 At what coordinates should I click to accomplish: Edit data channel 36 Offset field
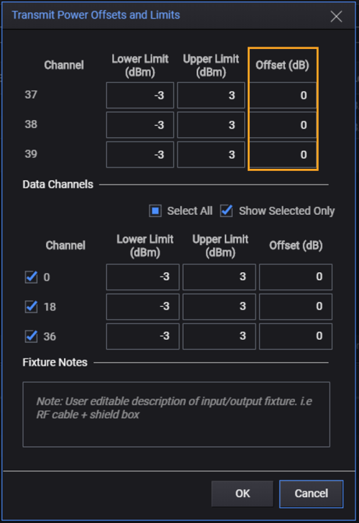tap(296, 336)
